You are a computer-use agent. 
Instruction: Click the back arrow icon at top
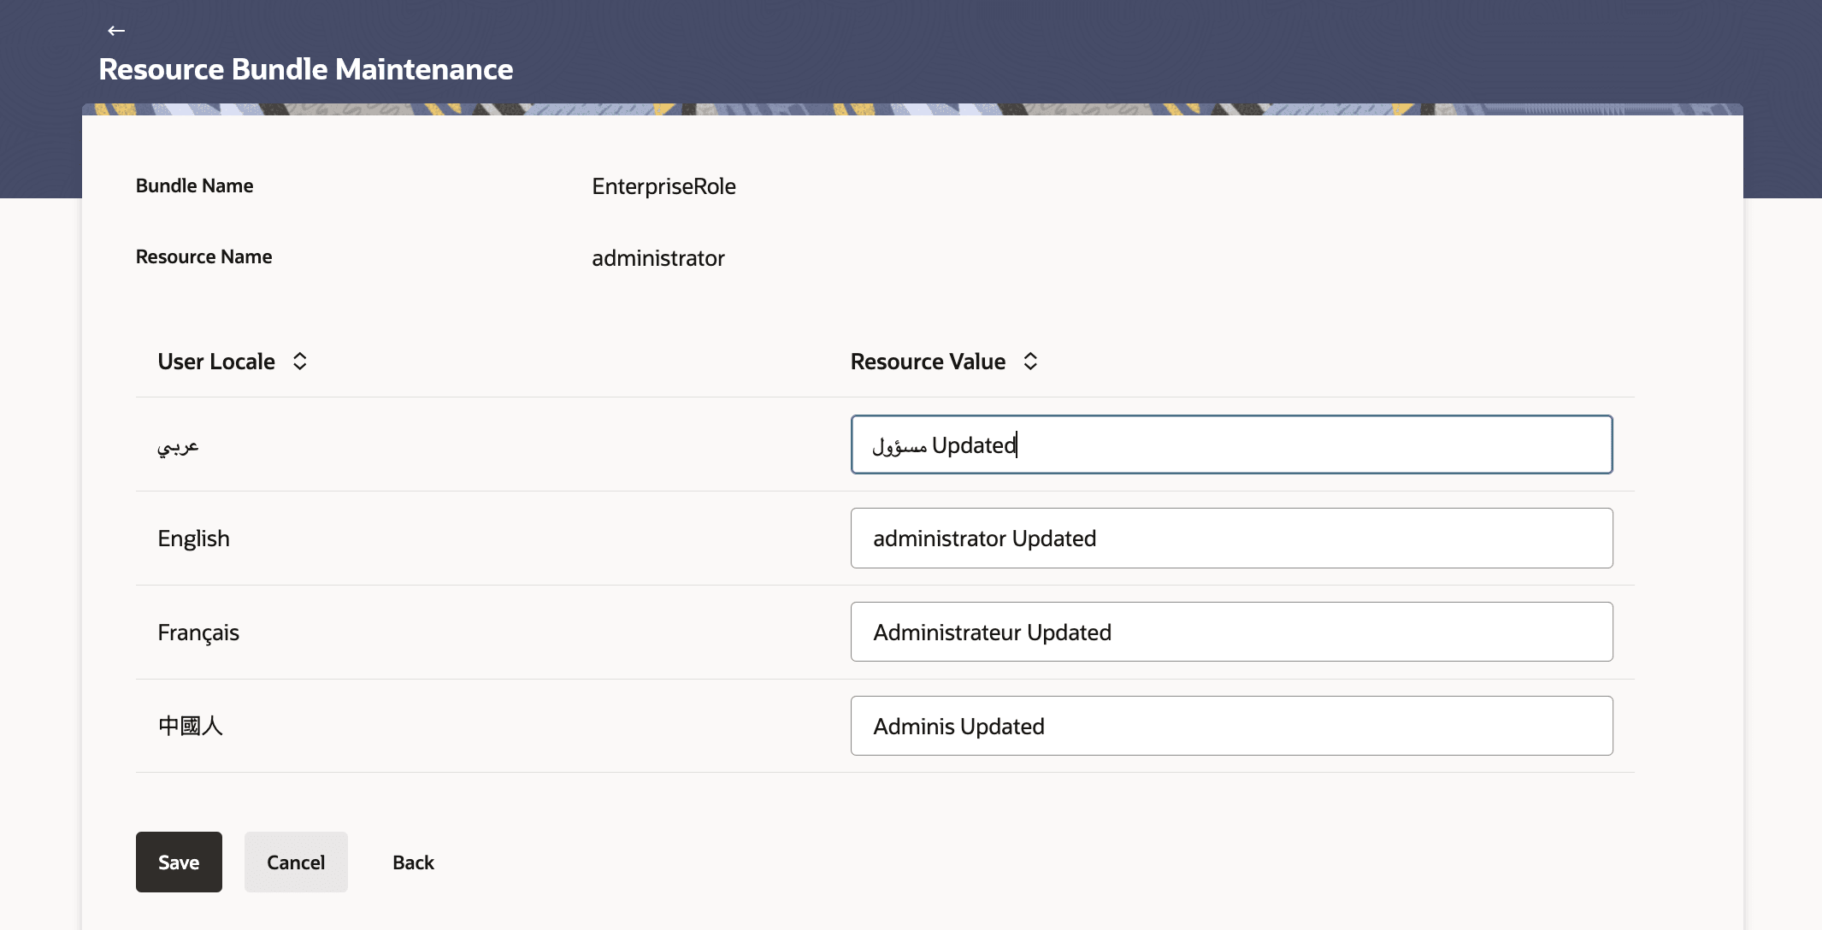[116, 31]
